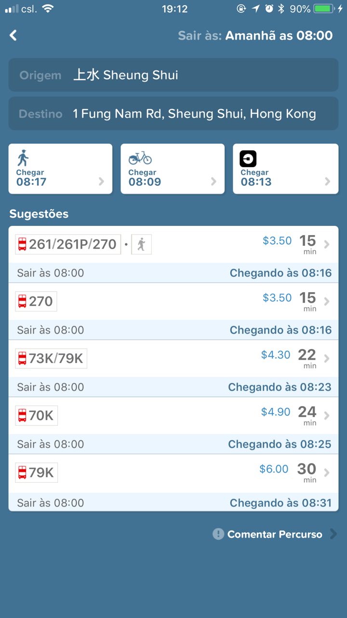Tap the back arrow icon

point(13,35)
